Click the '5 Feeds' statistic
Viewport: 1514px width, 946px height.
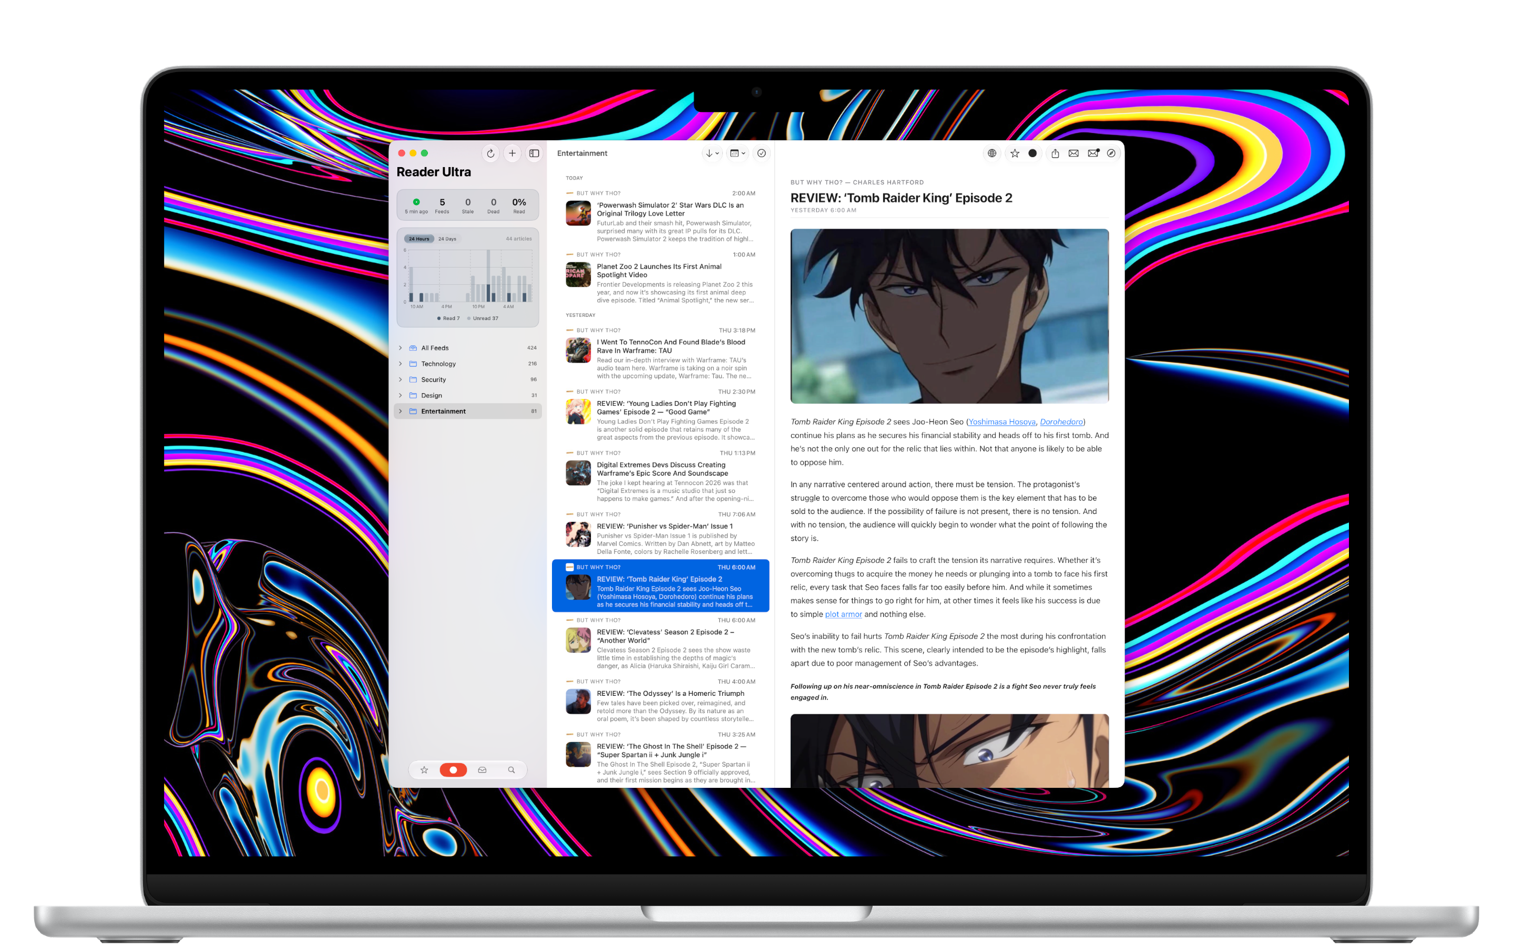(442, 205)
